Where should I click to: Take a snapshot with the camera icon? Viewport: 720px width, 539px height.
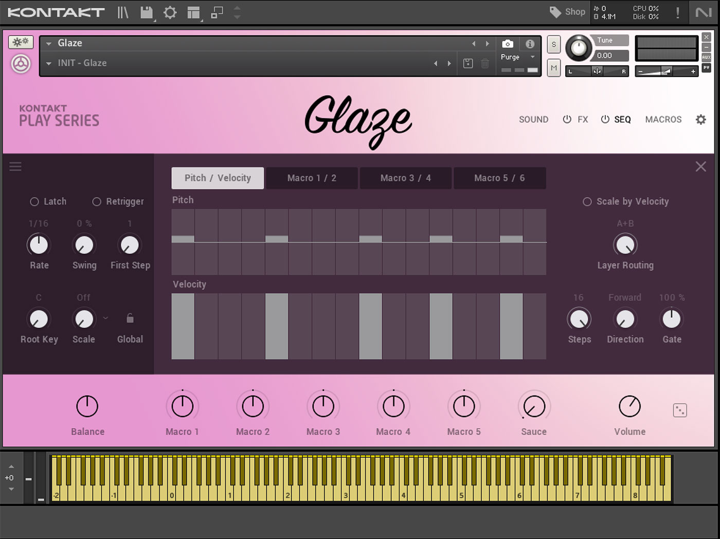(x=508, y=44)
